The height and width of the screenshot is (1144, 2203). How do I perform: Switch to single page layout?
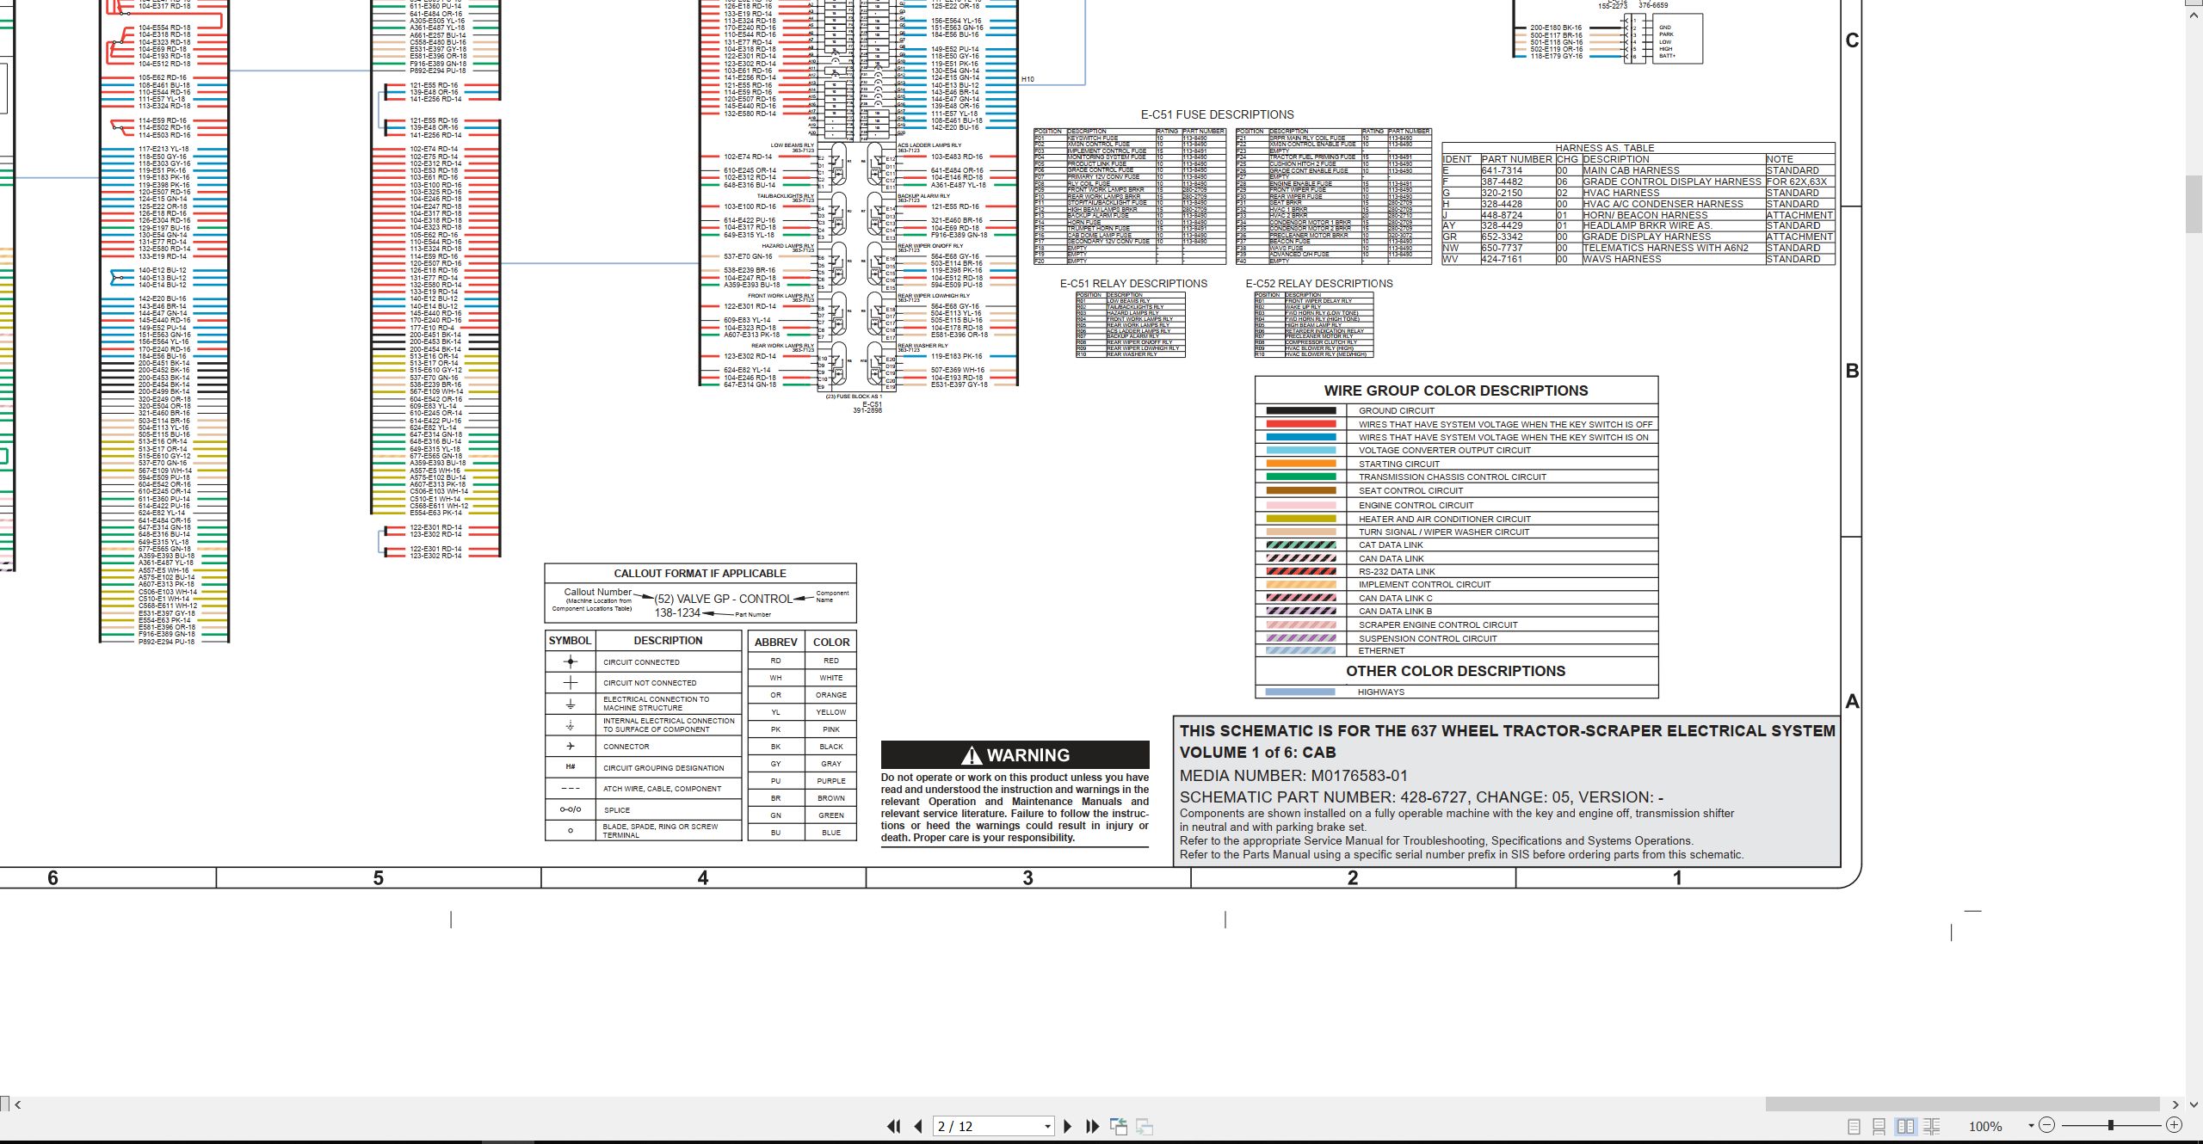click(x=1854, y=1126)
